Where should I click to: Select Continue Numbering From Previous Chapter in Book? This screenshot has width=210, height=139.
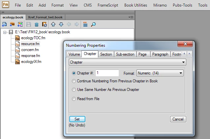pyautogui.click(x=74, y=81)
